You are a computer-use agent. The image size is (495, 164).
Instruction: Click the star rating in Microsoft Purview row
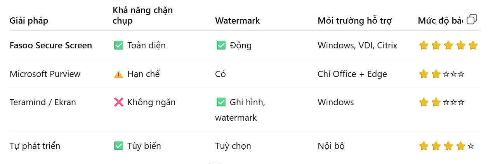coord(442,74)
